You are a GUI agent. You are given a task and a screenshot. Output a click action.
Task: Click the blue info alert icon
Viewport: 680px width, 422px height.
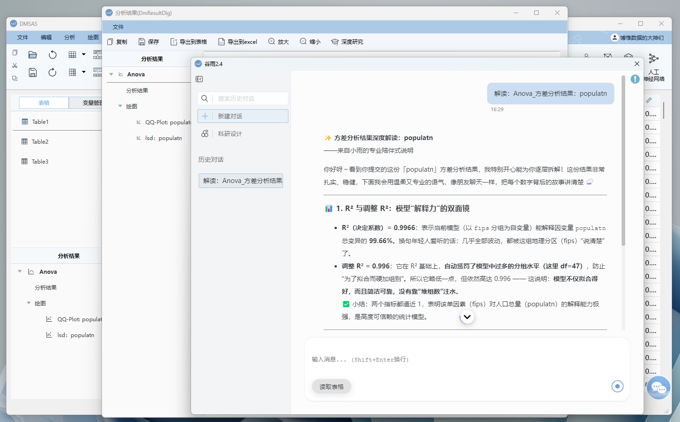(x=635, y=79)
